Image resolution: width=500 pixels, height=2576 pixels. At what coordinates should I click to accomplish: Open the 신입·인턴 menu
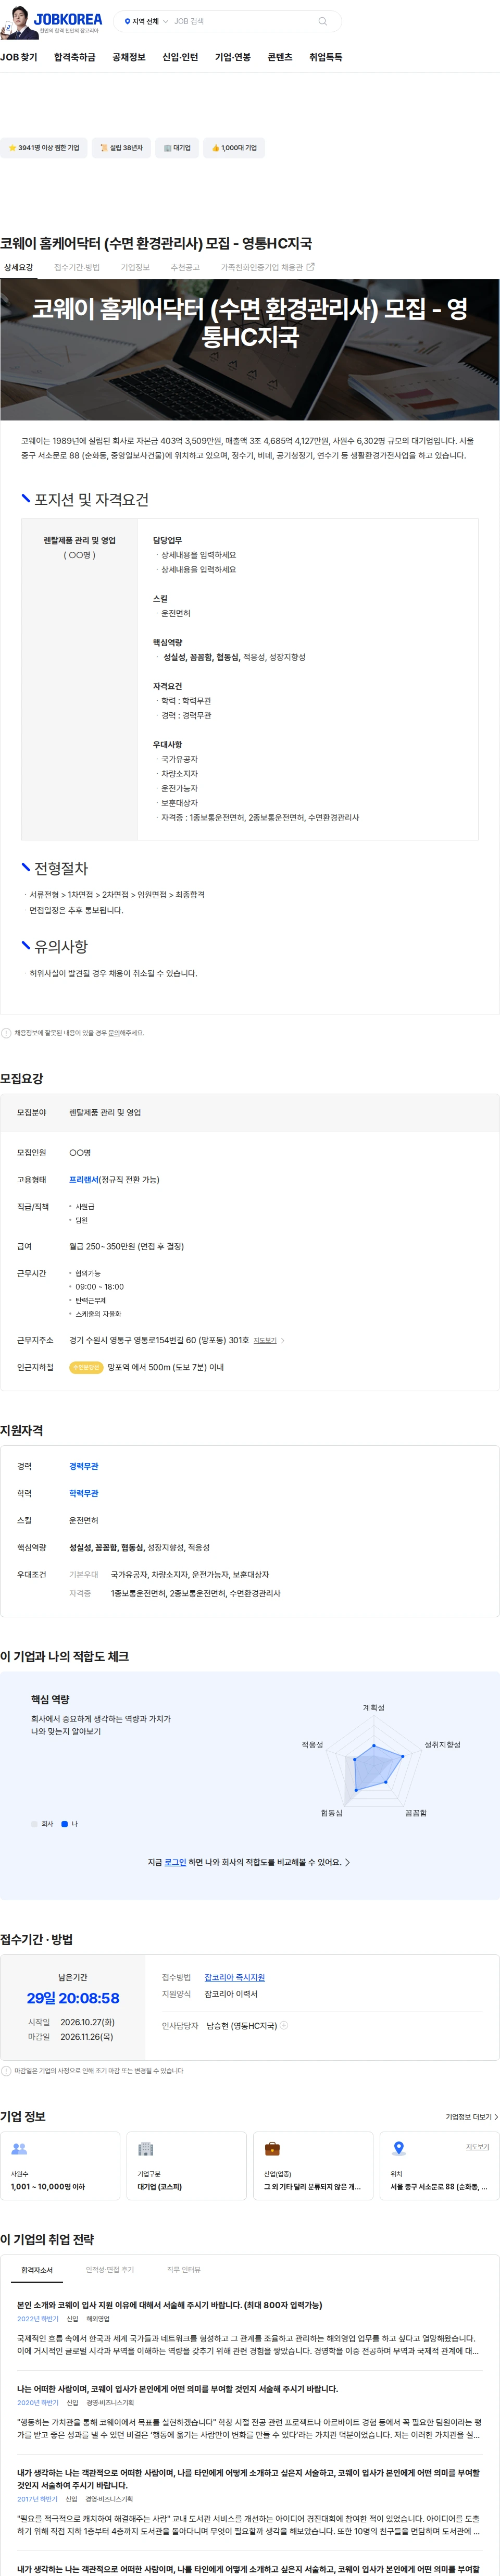pyautogui.click(x=180, y=58)
